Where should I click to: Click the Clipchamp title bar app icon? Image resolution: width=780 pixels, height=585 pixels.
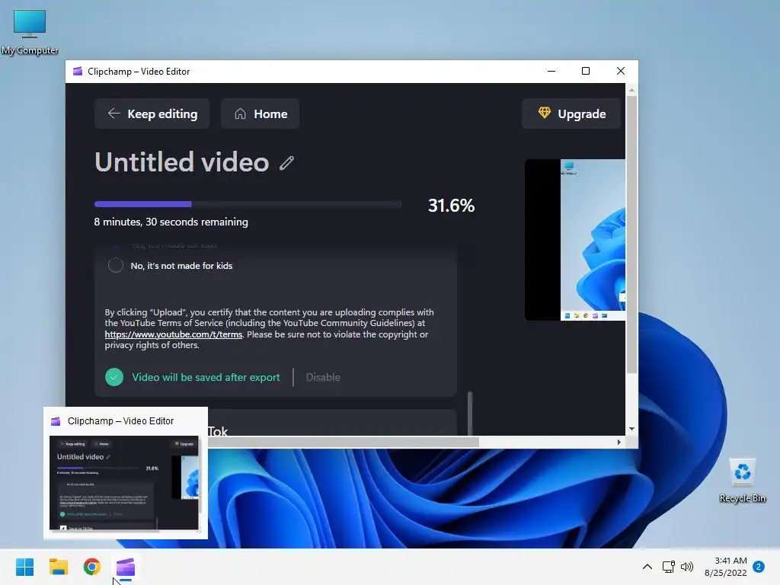point(78,71)
